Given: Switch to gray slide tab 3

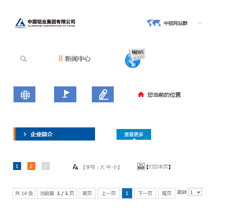Looking at the screenshot, I should click(x=46, y=166).
